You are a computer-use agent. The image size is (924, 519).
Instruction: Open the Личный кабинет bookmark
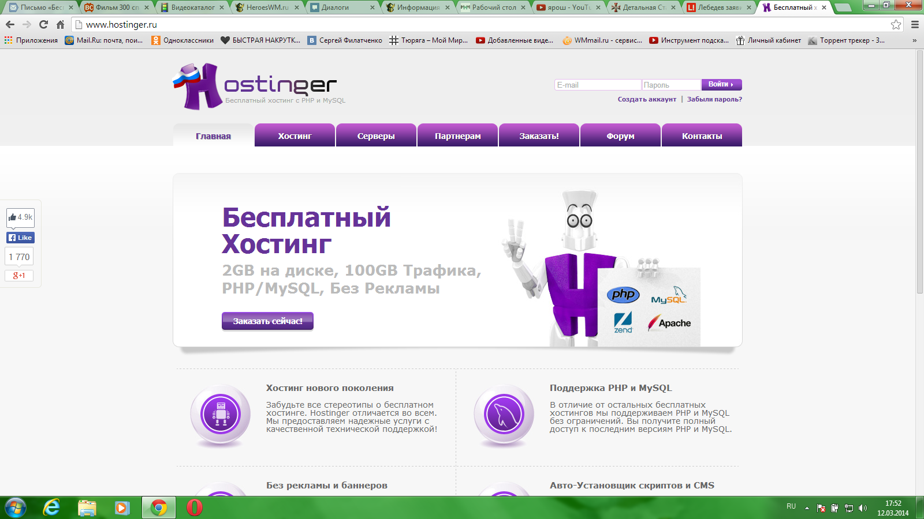coord(769,40)
